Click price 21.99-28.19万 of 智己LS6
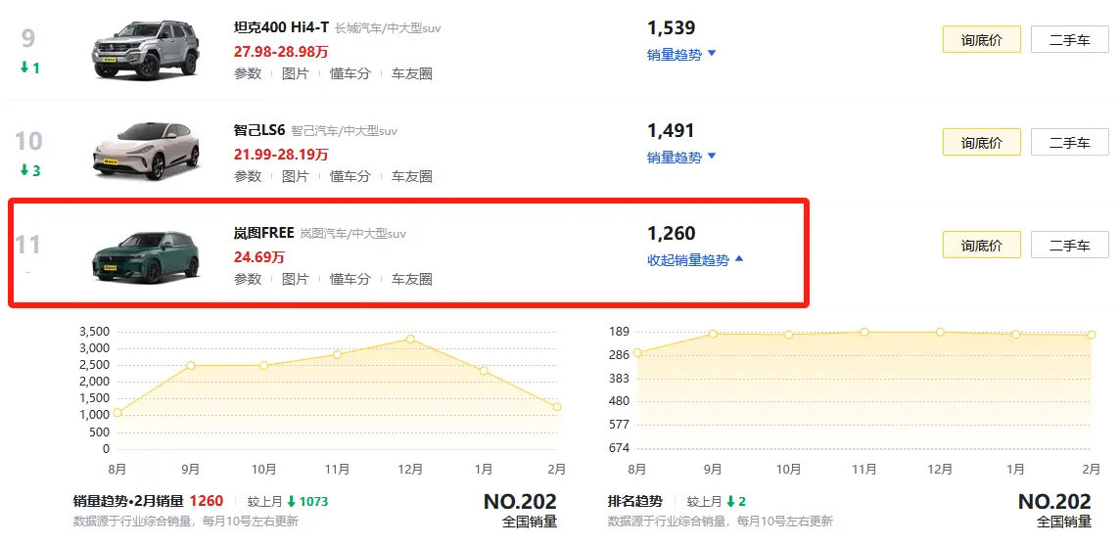Image resolution: width=1119 pixels, height=545 pixels. (281, 154)
